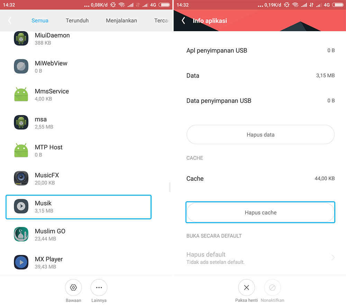Select the Apl penyimpanan USB row

pyautogui.click(x=261, y=50)
